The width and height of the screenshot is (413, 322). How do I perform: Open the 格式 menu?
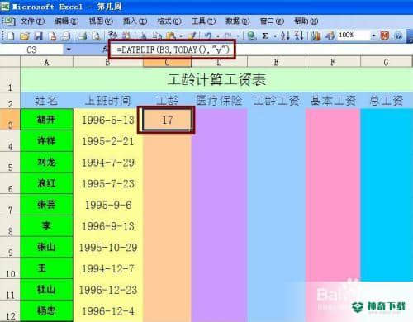tap(169, 21)
